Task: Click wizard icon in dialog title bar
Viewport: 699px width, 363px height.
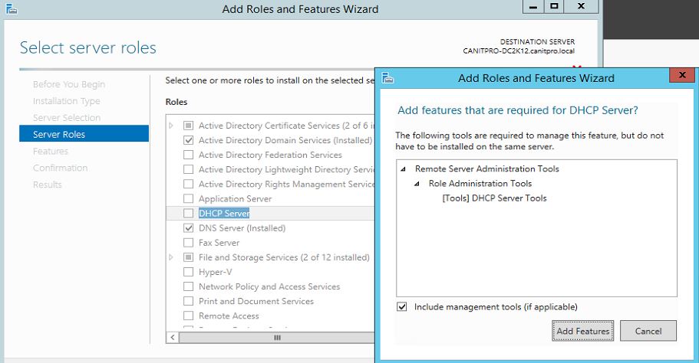Action: (x=388, y=78)
